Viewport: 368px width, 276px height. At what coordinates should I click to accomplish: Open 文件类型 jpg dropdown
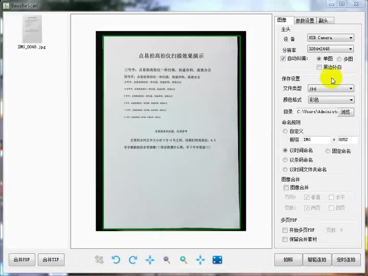331,88
